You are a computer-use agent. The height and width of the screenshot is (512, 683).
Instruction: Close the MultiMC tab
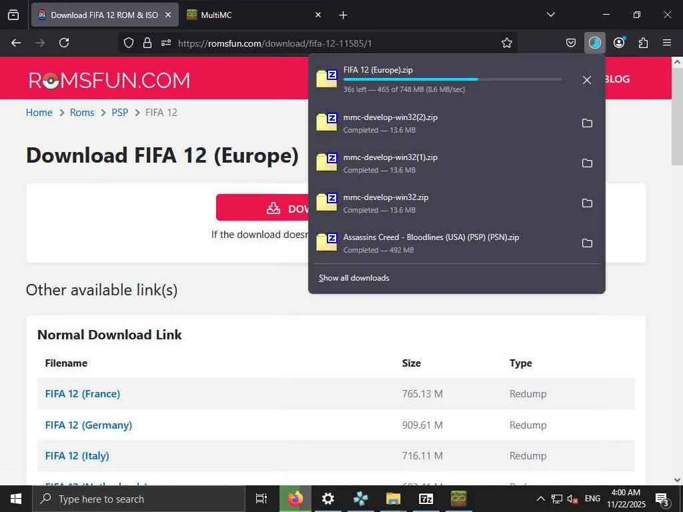click(x=318, y=15)
